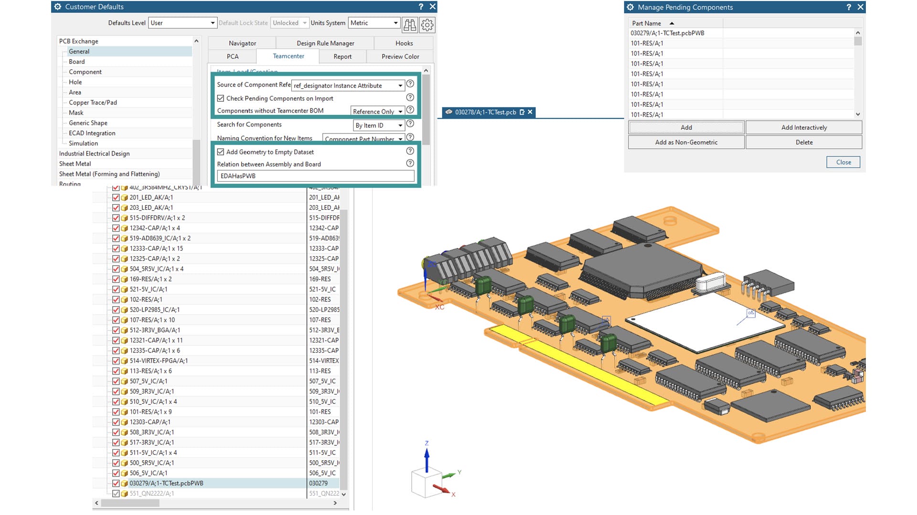Click the PCB grid/units settings icon
Viewport: 917px width, 515px height.
pyautogui.click(x=427, y=23)
